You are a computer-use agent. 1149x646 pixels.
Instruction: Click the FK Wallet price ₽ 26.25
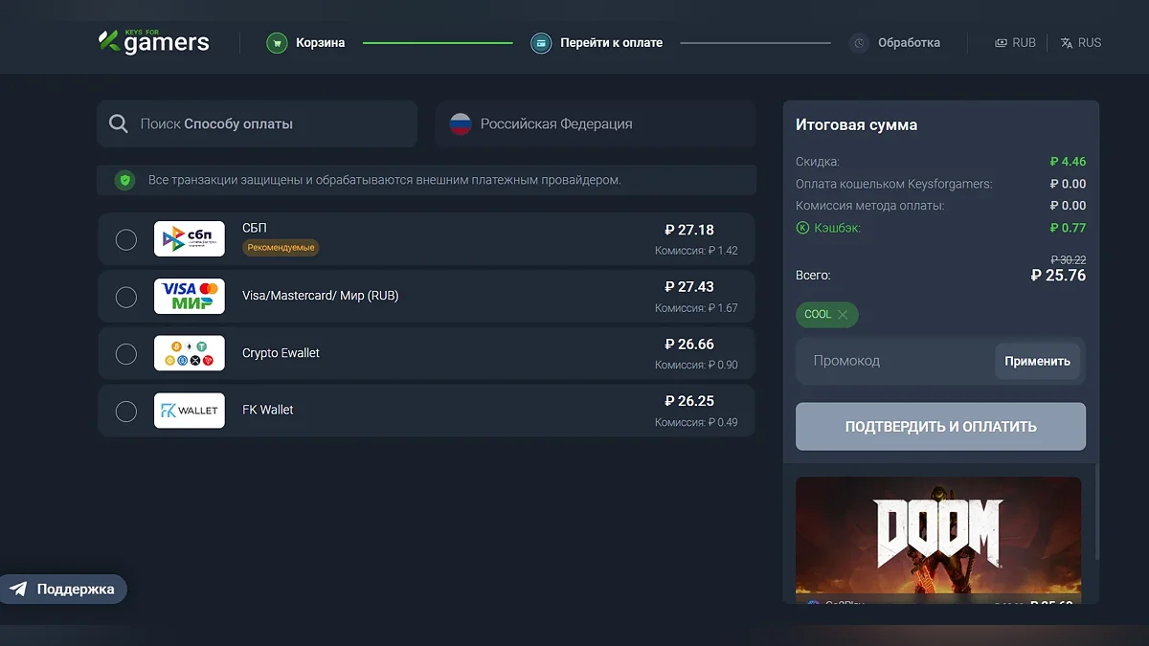(689, 401)
